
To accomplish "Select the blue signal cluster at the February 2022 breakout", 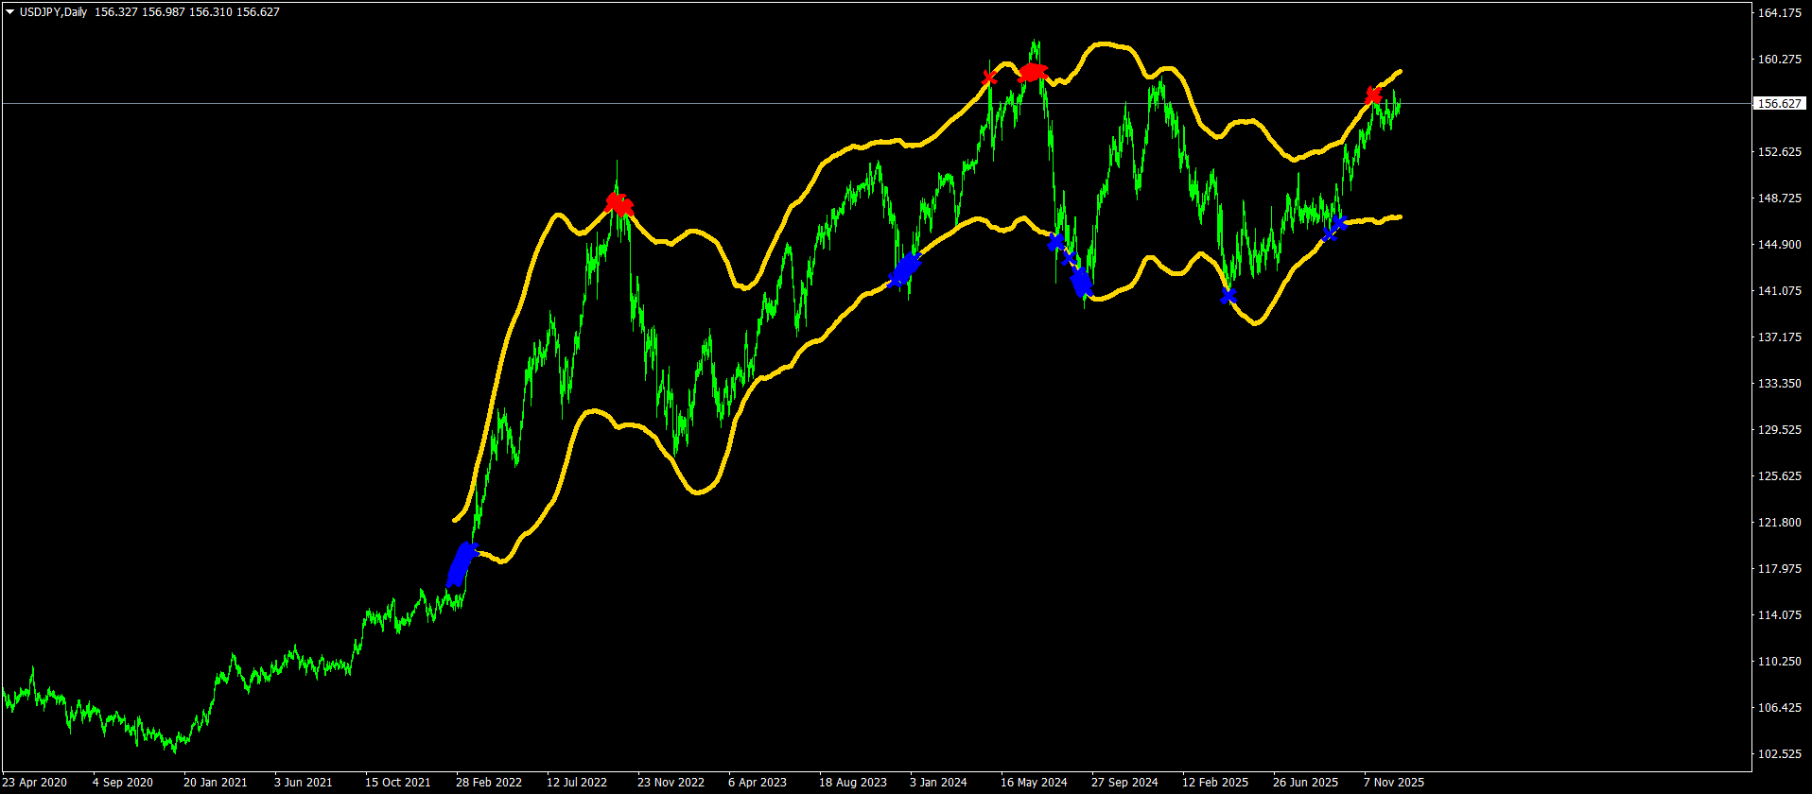I will pos(462,564).
